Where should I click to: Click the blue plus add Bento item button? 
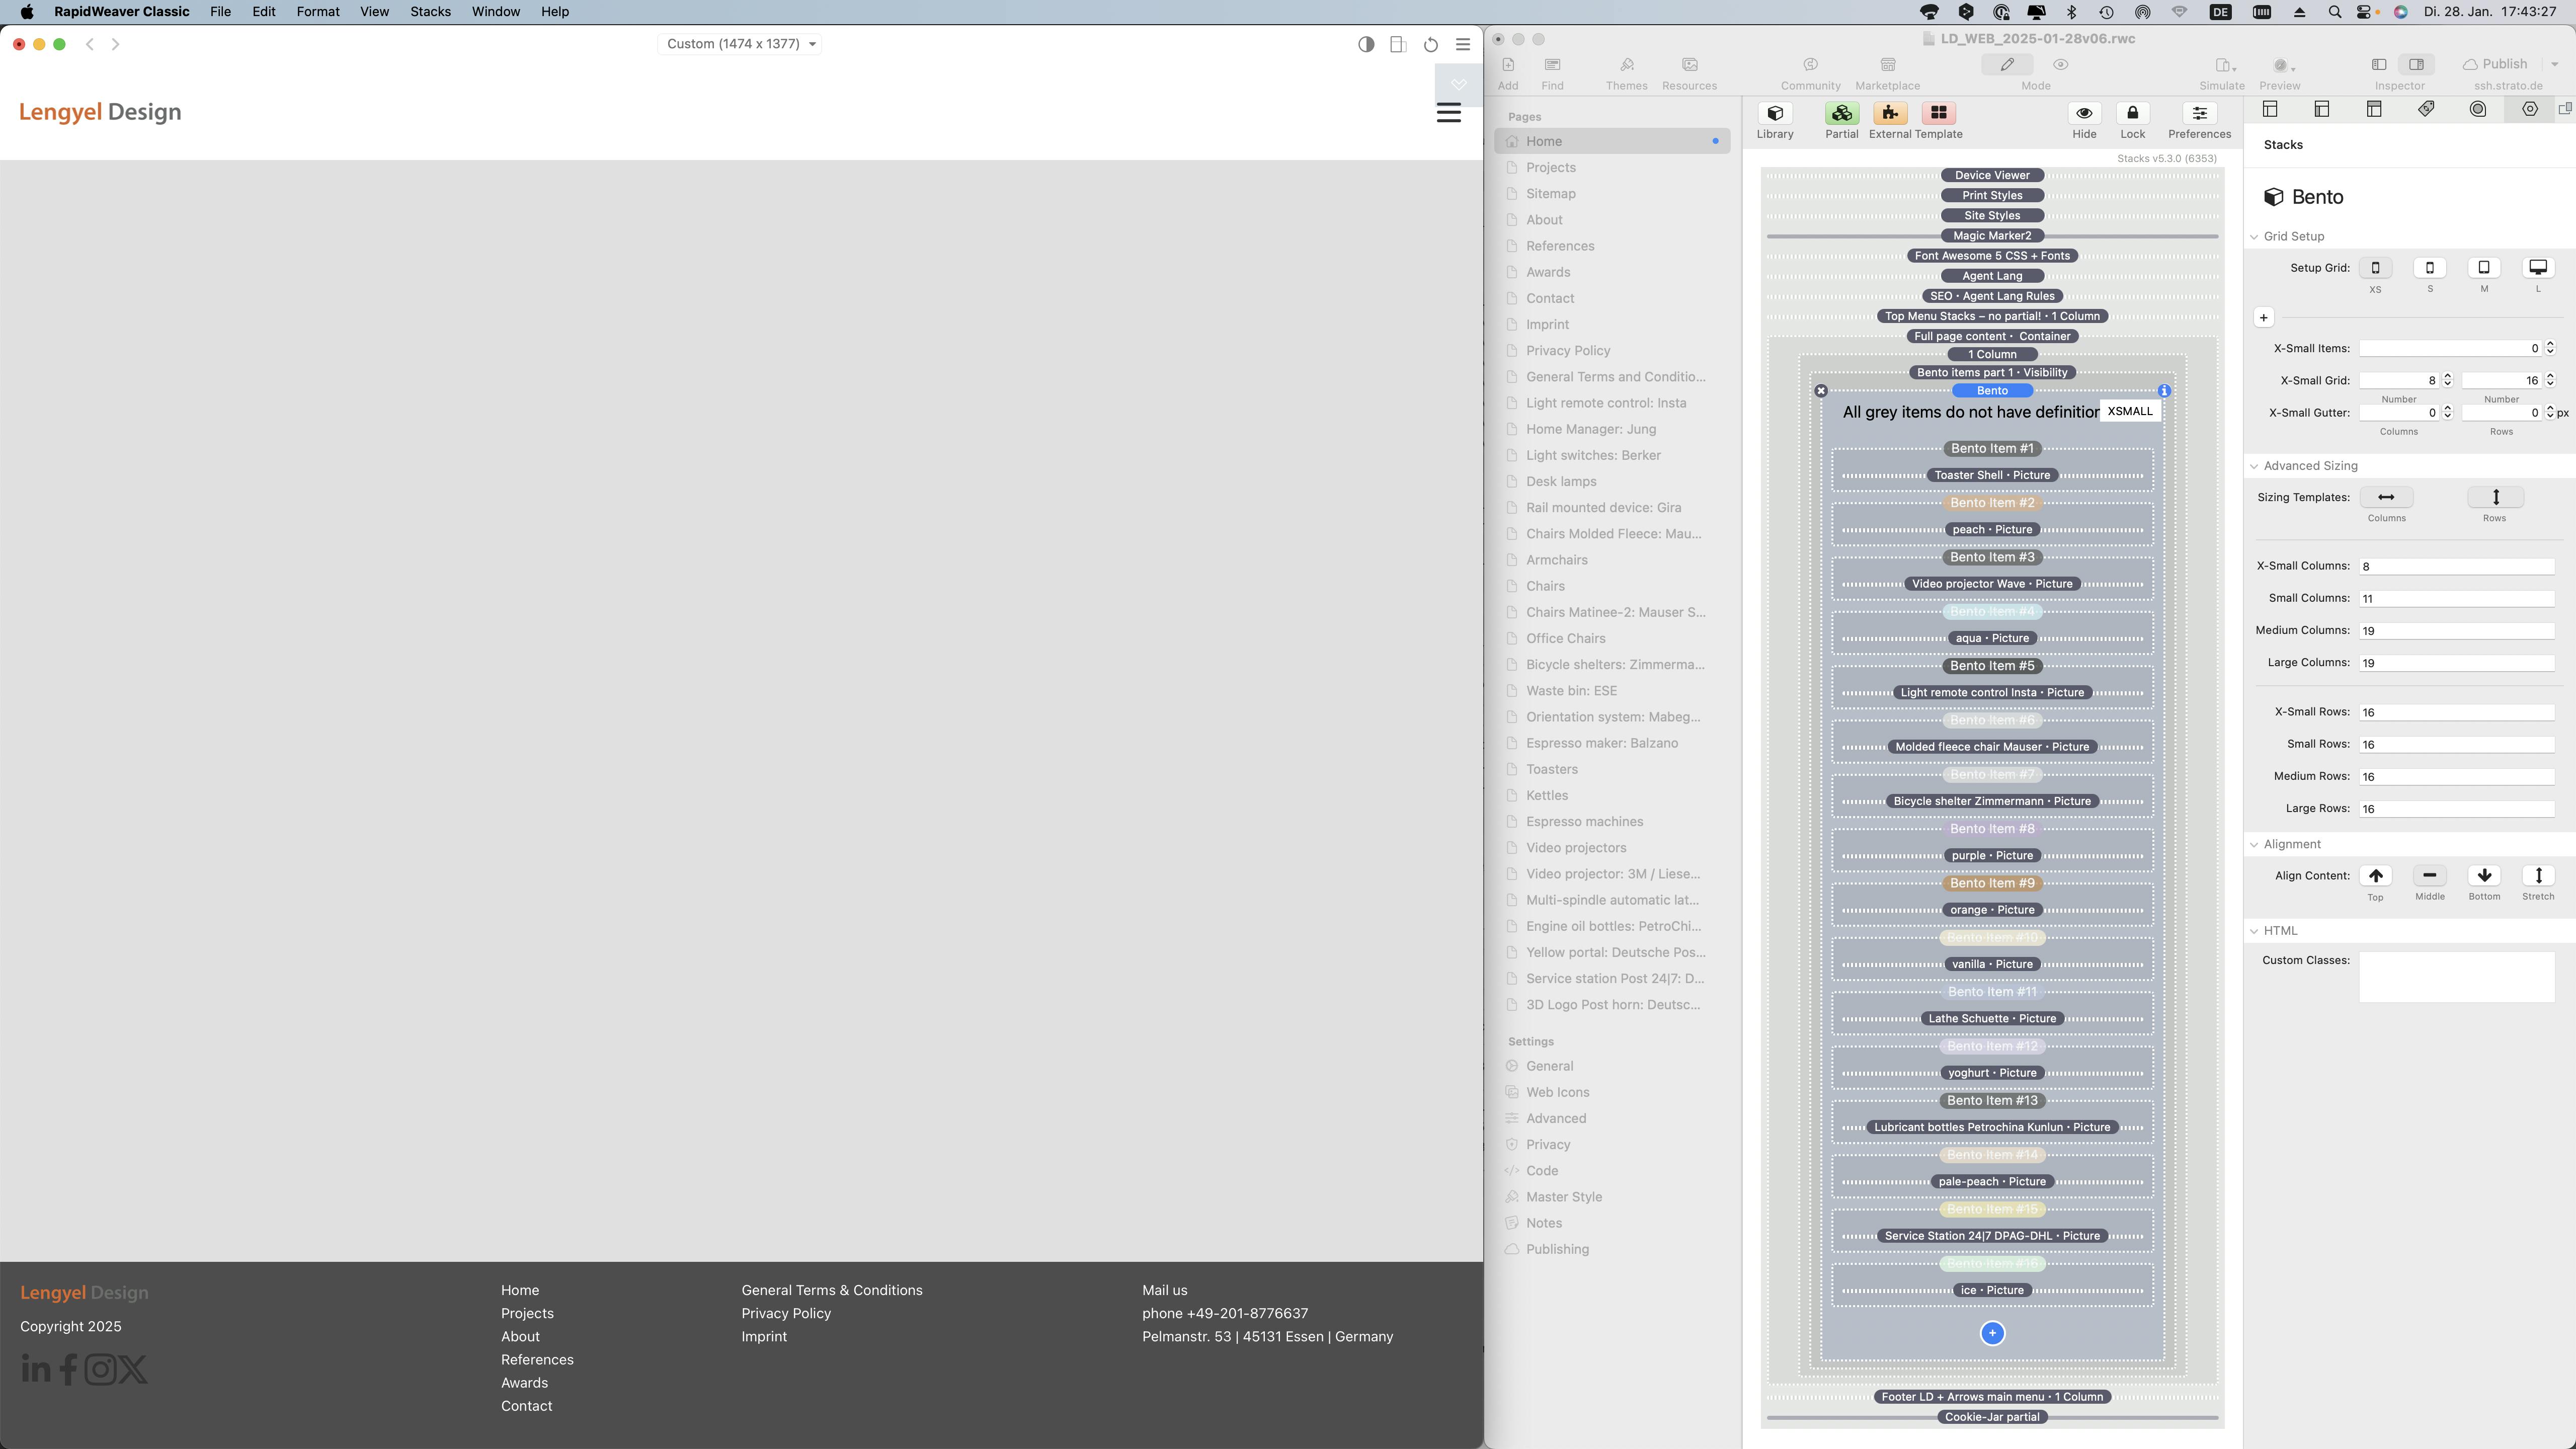coord(1992,1333)
